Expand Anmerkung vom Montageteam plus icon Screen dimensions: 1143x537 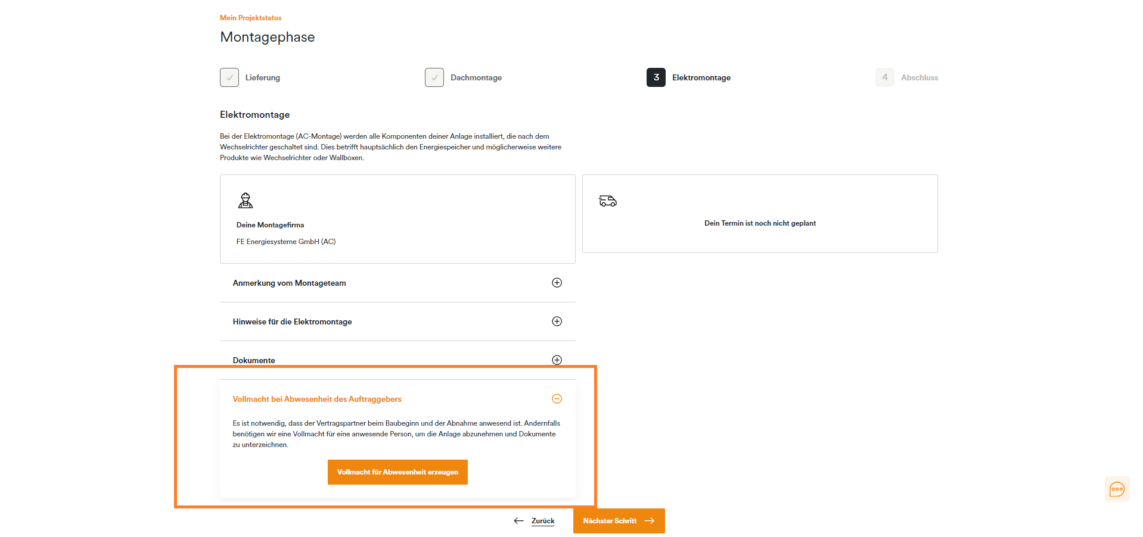(x=557, y=283)
